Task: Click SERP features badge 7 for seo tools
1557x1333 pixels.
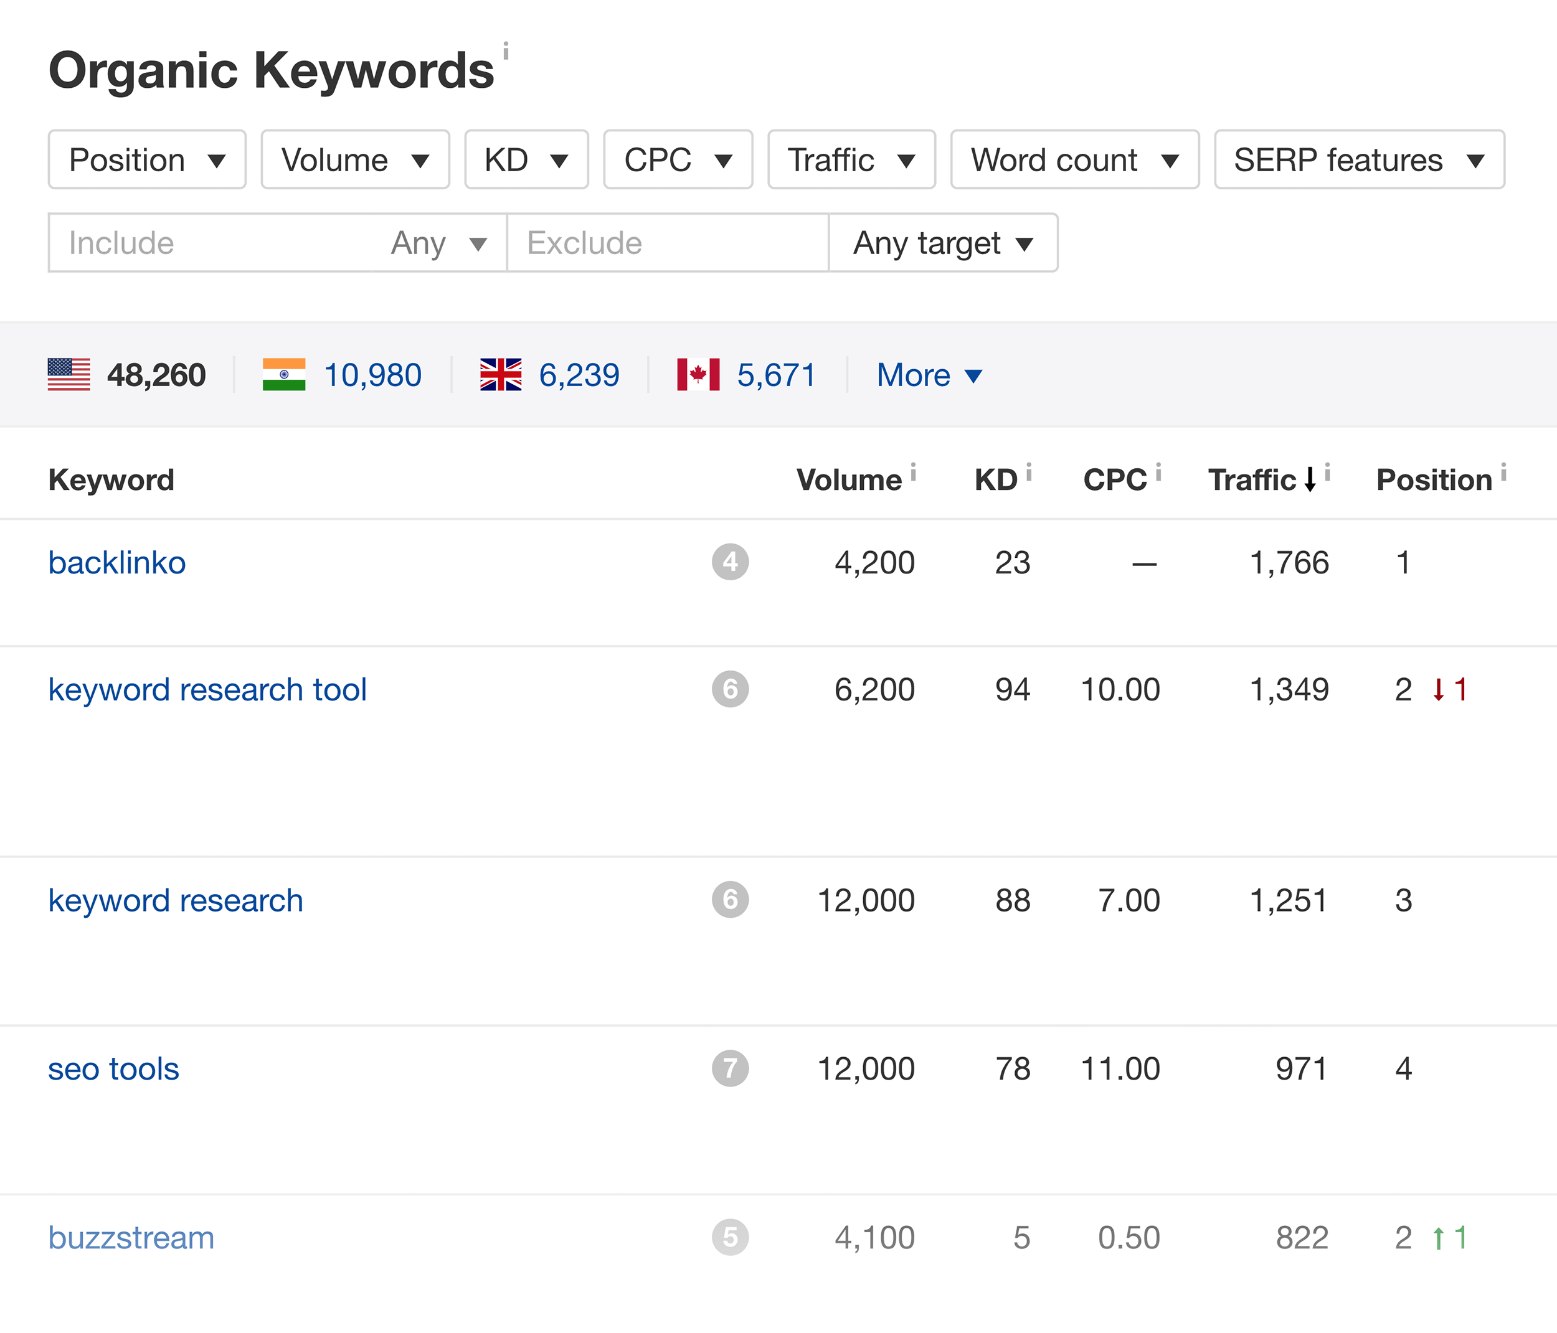Action: coord(731,1068)
